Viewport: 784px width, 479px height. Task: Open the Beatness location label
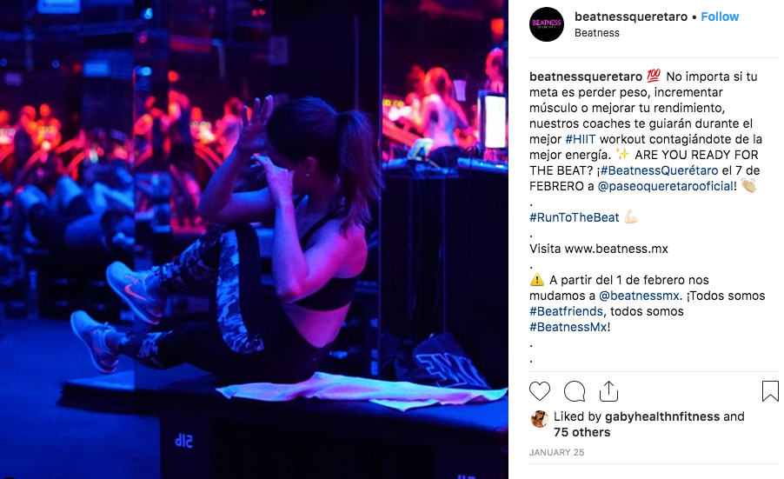pyautogui.click(x=597, y=32)
